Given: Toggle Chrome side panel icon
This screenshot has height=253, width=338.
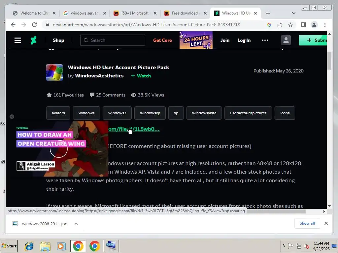Looking at the screenshot, I should click(x=304, y=25).
